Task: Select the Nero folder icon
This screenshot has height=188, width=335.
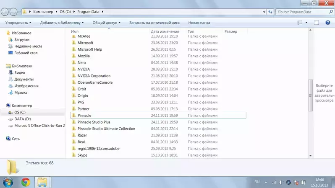Action: (74, 62)
